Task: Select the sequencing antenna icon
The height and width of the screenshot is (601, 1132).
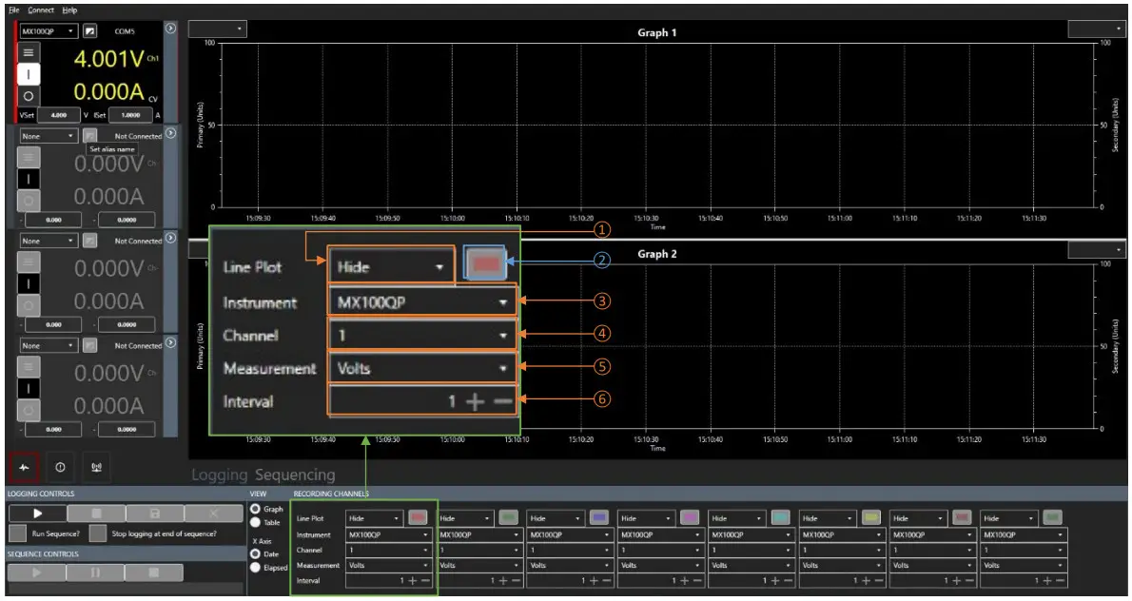Action: (97, 468)
